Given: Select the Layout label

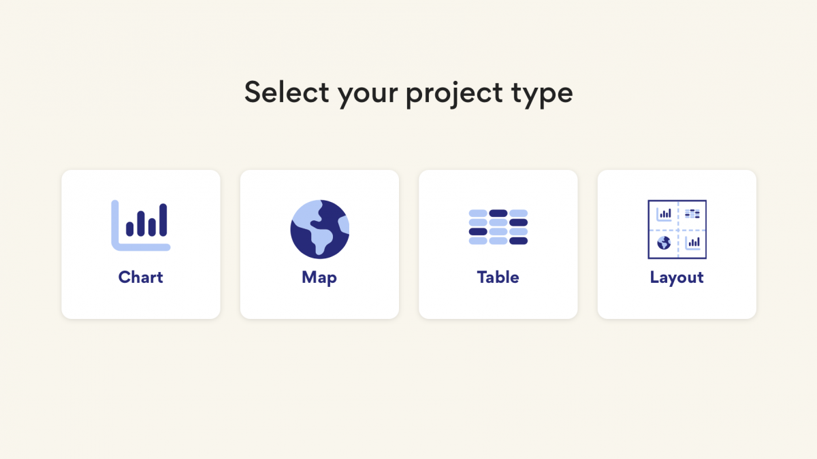Looking at the screenshot, I should click(677, 277).
